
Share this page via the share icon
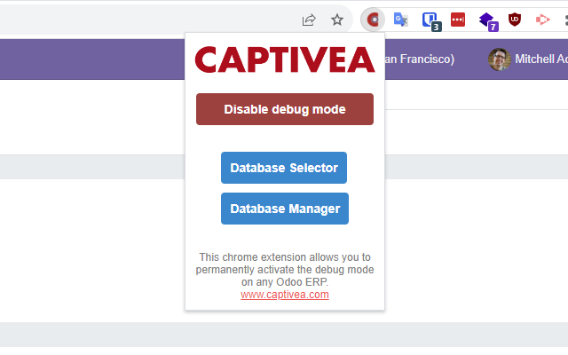click(309, 20)
